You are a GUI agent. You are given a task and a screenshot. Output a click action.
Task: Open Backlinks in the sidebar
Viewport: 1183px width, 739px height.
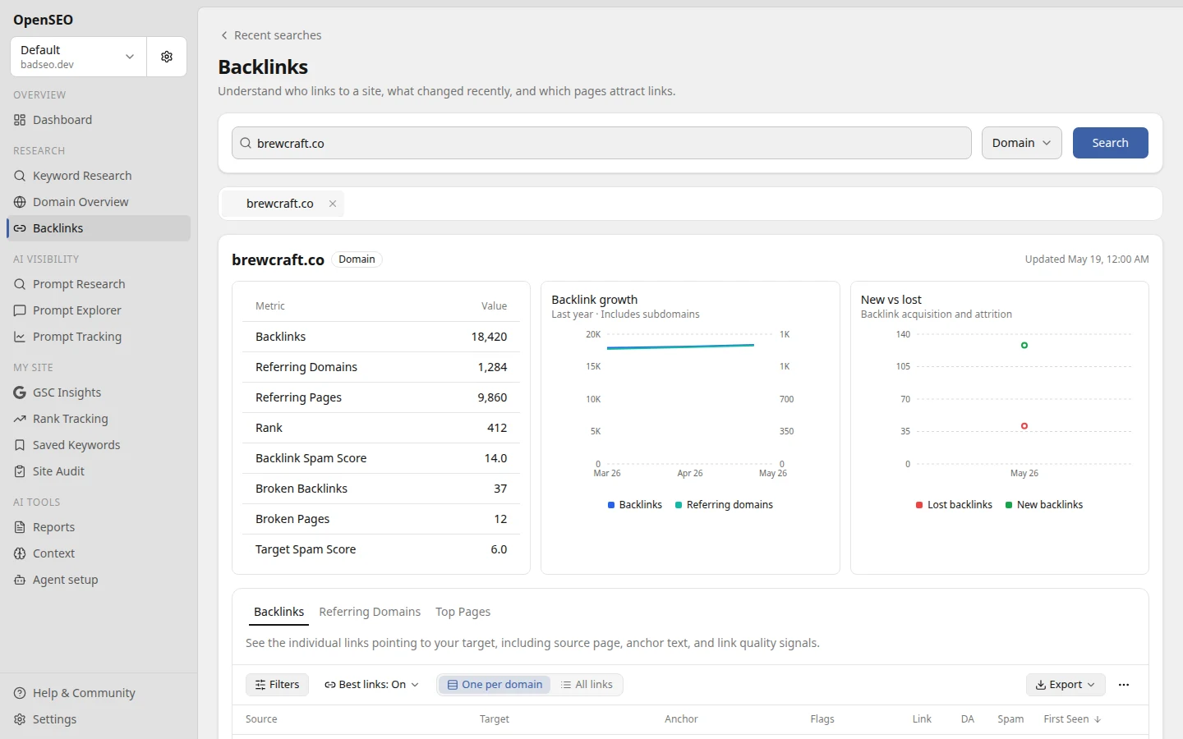(99, 228)
